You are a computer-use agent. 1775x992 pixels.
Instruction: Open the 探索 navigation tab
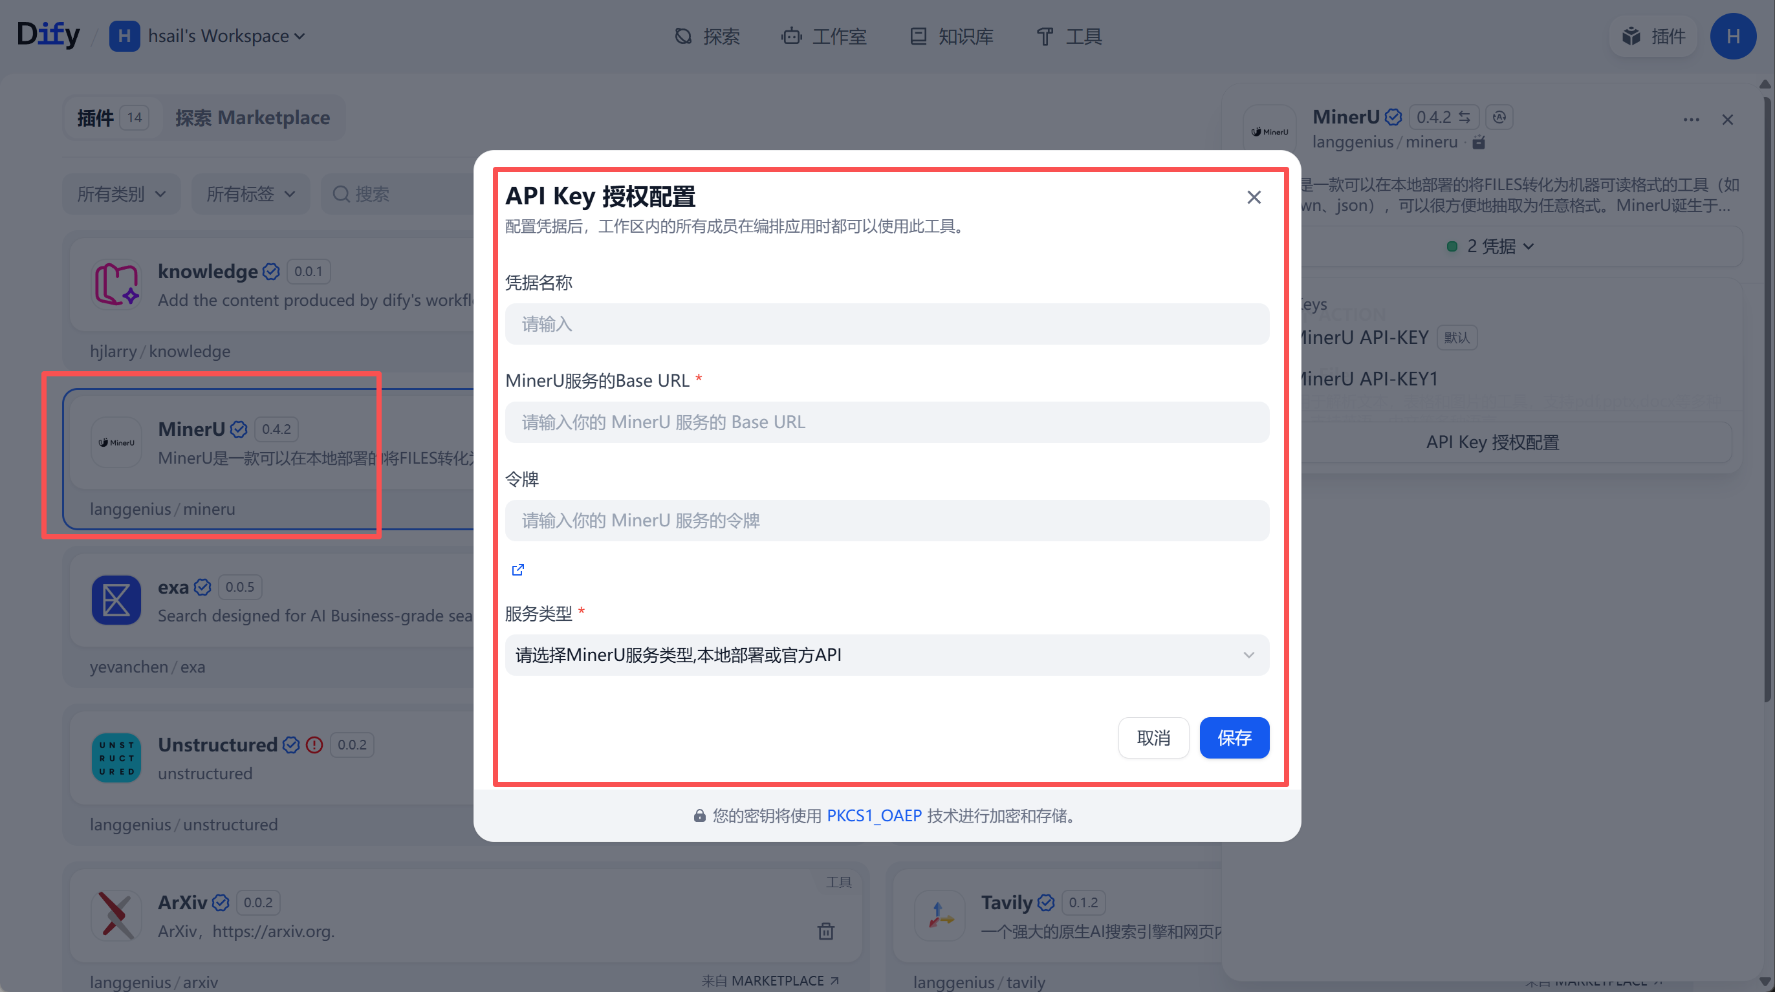707,36
